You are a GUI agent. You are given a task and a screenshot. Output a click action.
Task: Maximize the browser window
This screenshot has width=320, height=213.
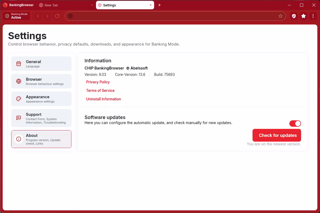coord(302,5)
